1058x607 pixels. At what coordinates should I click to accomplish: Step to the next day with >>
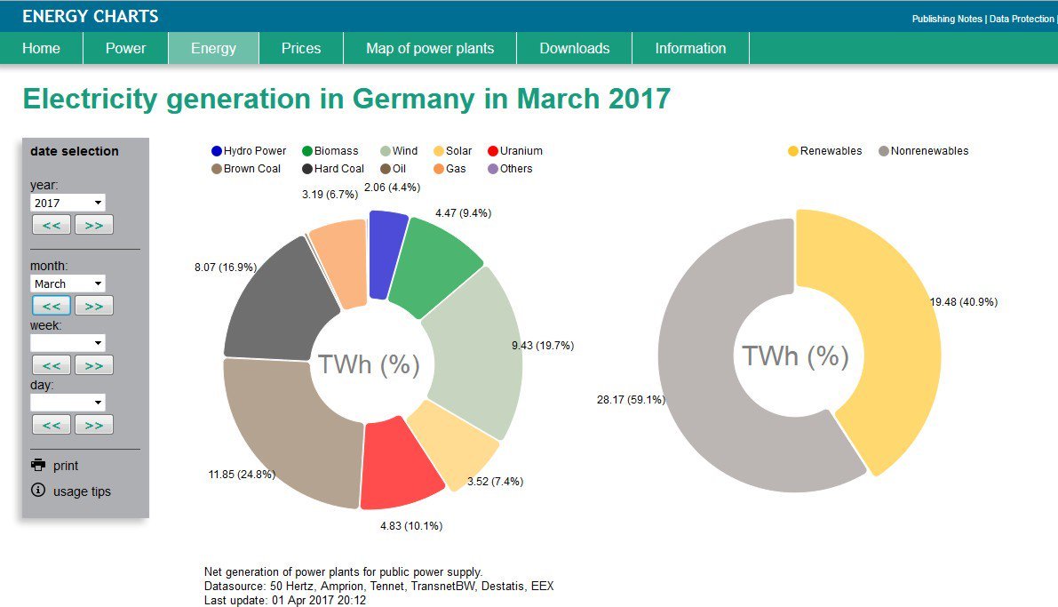(94, 425)
